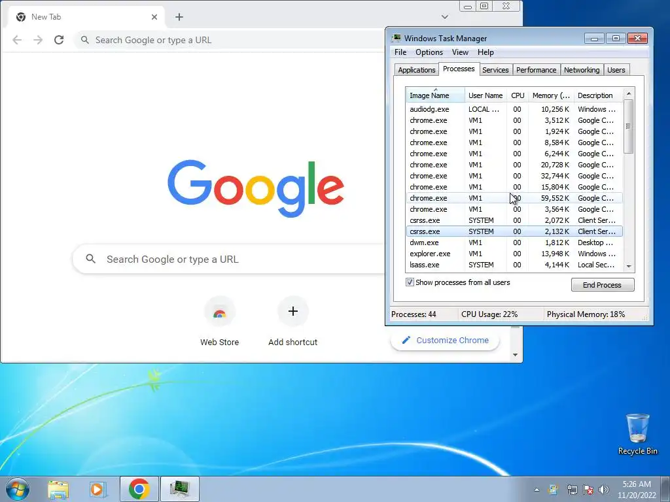Select csrss.exe row using 2,072 K
Viewport: 670px width, 502px height.
pyautogui.click(x=514, y=220)
